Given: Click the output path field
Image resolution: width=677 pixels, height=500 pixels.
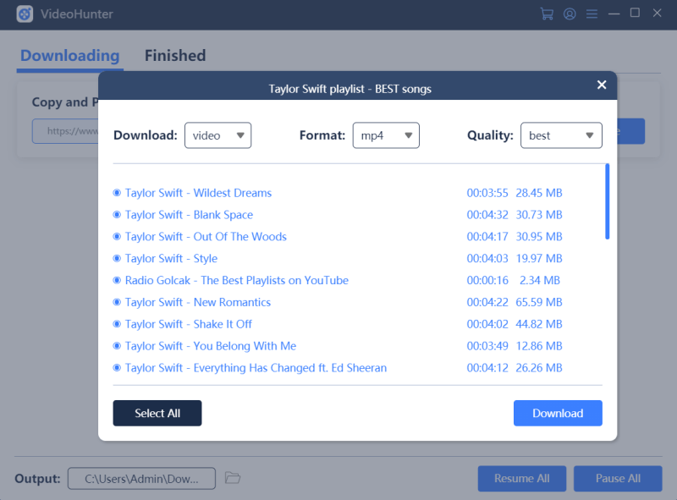Looking at the screenshot, I should click(141, 479).
